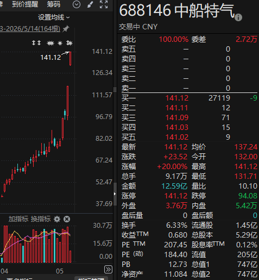Click the 126.34 price axis label

click(x=102, y=73)
